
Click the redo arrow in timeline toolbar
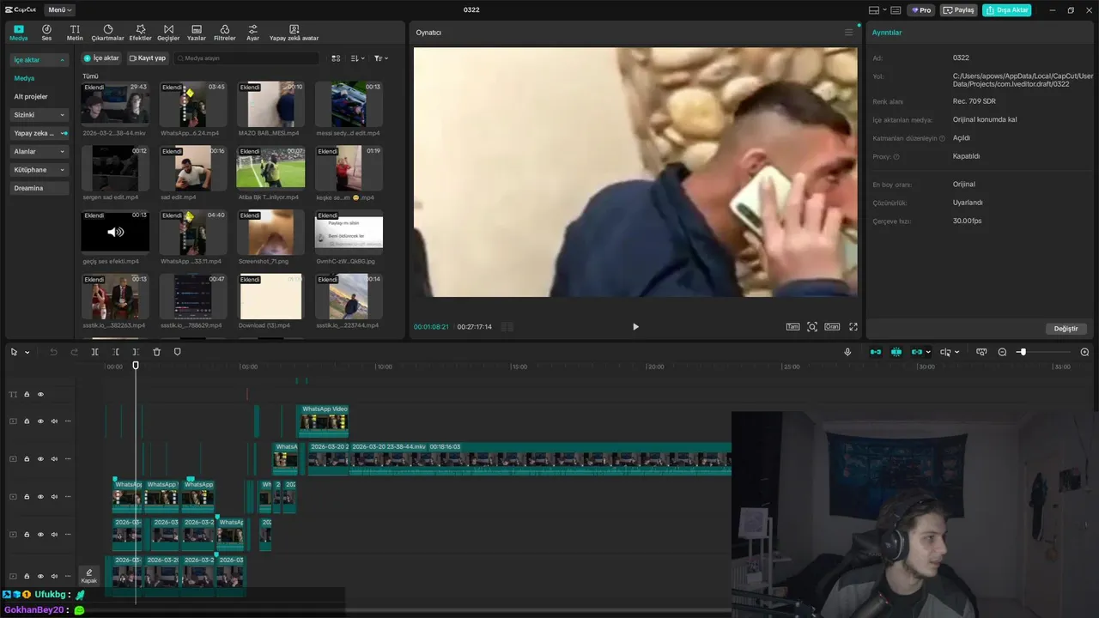tap(74, 352)
